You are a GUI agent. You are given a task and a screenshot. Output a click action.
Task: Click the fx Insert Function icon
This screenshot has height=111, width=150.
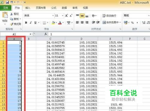pyautogui.click(x=46, y=34)
